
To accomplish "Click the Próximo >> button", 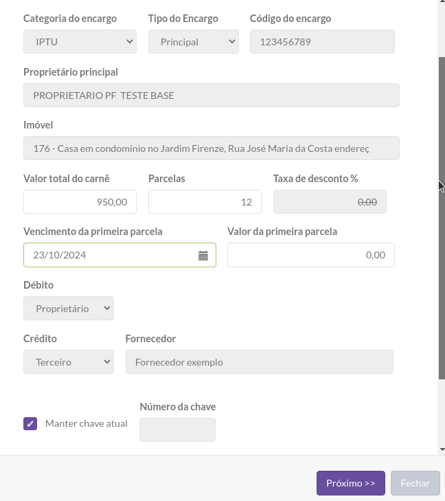I will coord(351,483).
